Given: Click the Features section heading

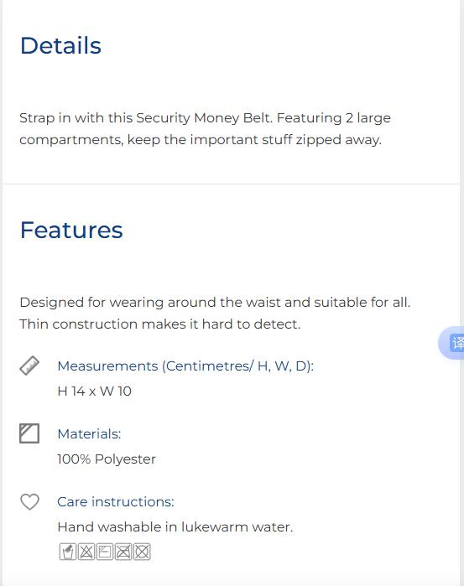Looking at the screenshot, I should [x=71, y=230].
